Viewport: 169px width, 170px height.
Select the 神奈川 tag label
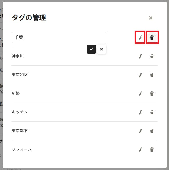pyautogui.click(x=18, y=56)
